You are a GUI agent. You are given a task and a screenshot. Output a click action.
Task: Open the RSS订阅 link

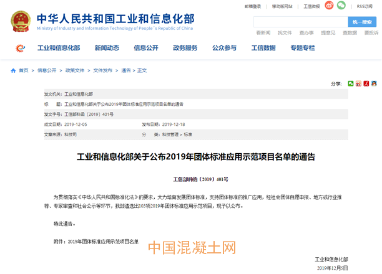tap(365, 6)
